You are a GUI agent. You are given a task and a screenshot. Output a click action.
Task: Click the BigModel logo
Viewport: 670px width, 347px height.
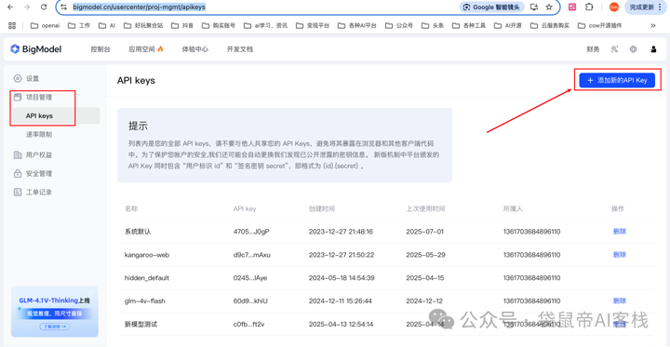tap(36, 49)
